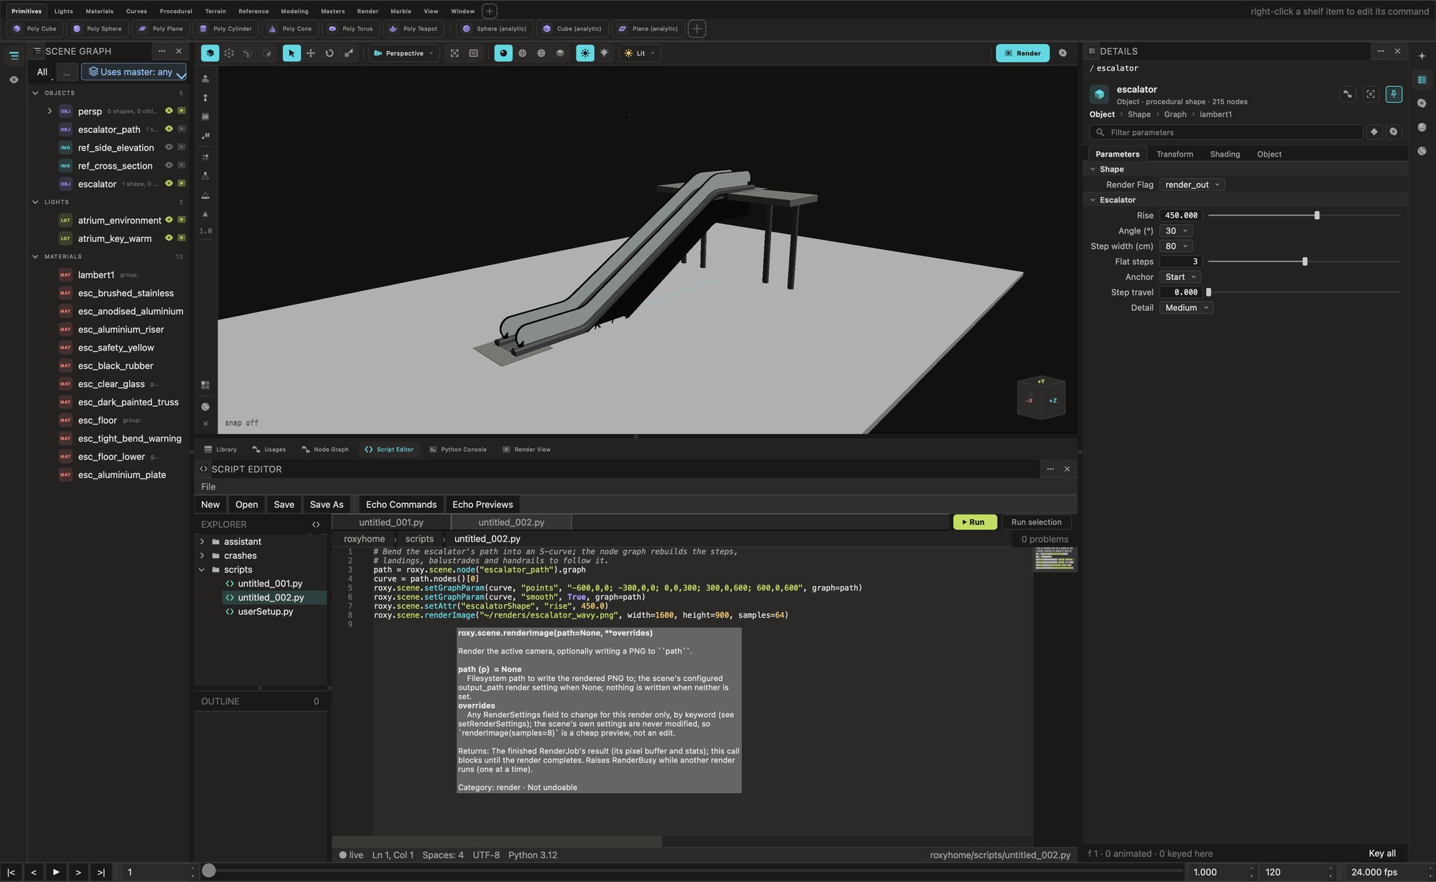
Task: Adjust the Flat steps slider handle
Action: (x=1305, y=261)
